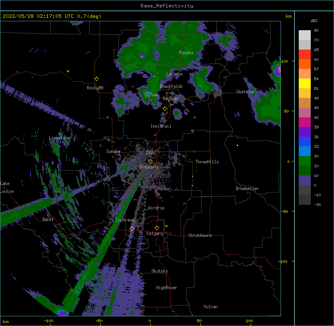Pick the green 30 dBZ swatch
Viewport: 334px width, 326px height.
pyautogui.click(x=305, y=161)
